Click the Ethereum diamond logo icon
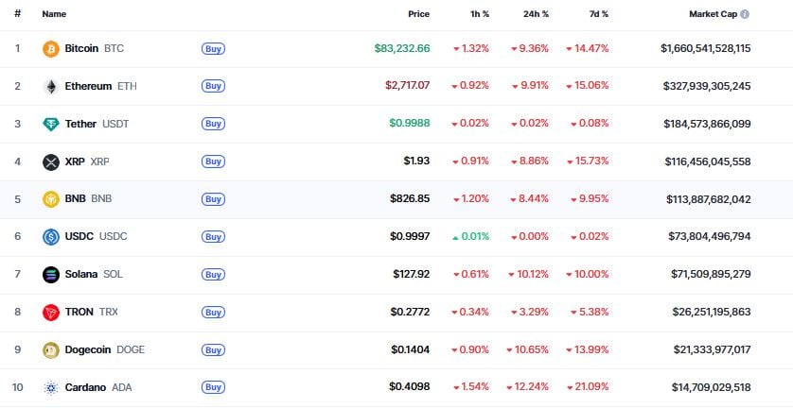The image size is (793, 408). (51, 86)
